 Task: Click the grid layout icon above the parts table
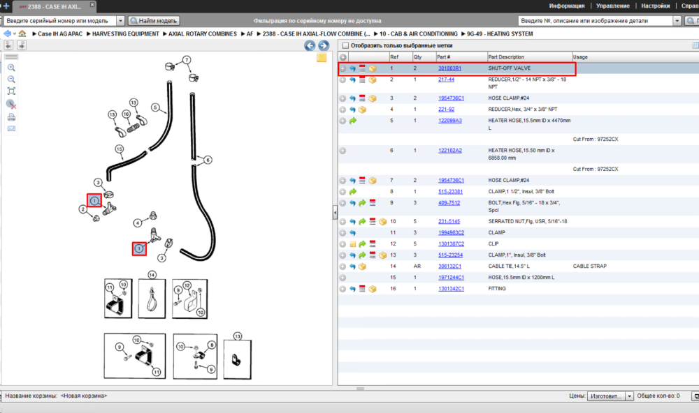tap(695, 45)
